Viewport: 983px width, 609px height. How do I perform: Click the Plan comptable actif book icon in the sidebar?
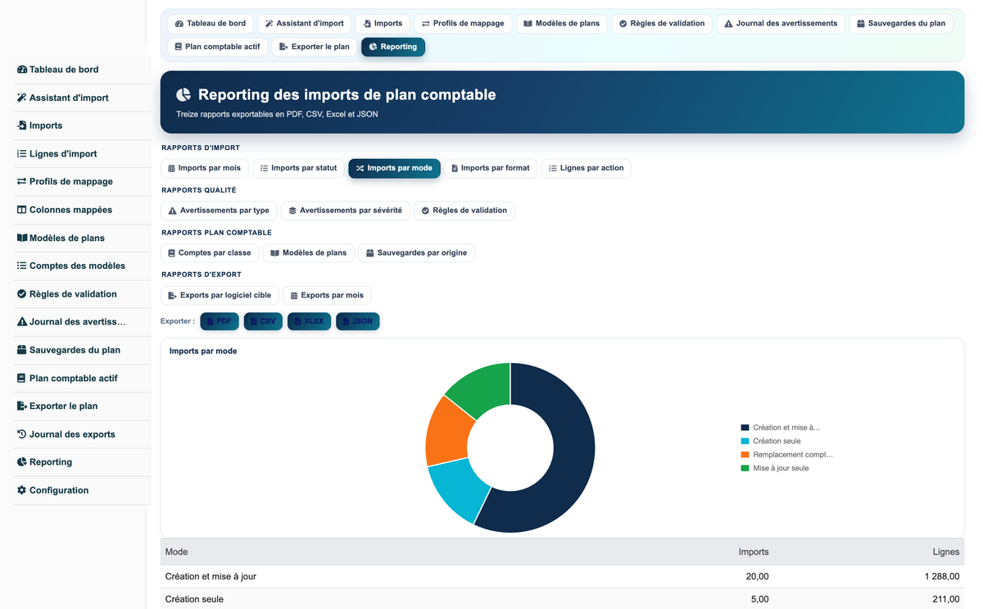tap(22, 378)
